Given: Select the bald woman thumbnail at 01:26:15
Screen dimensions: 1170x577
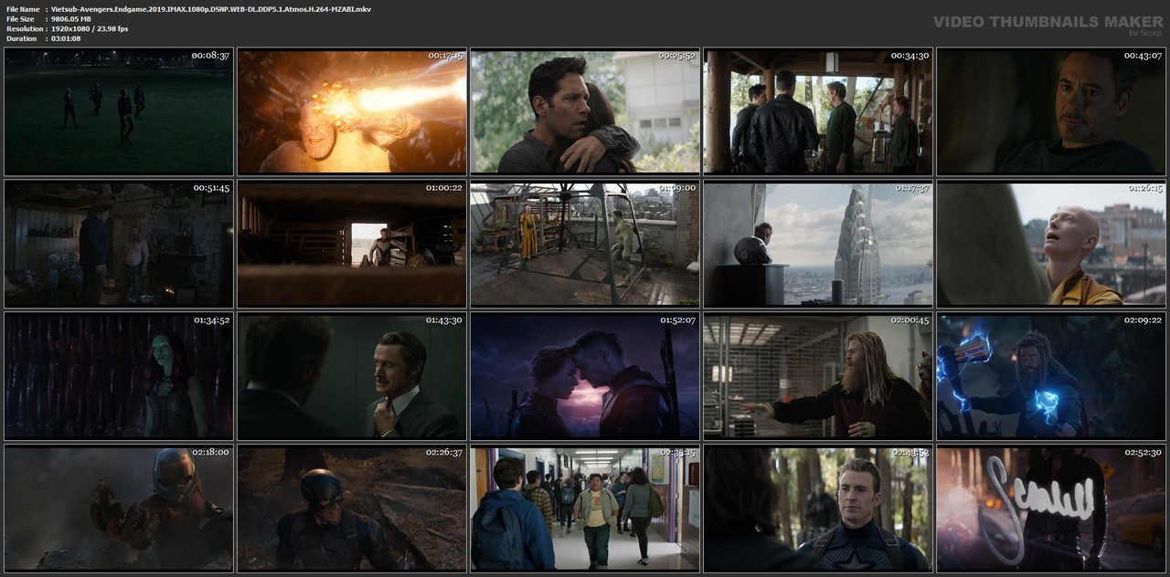Looking at the screenshot, I should click(x=1051, y=244).
